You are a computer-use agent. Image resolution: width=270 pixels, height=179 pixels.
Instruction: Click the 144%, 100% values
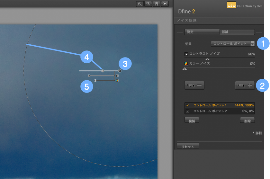click(244, 105)
